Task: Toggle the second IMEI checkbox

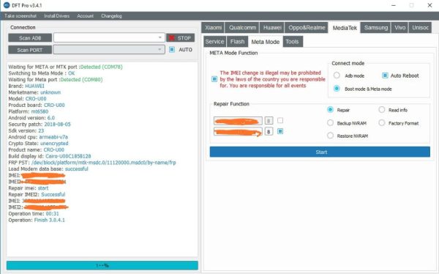Action: (280, 131)
